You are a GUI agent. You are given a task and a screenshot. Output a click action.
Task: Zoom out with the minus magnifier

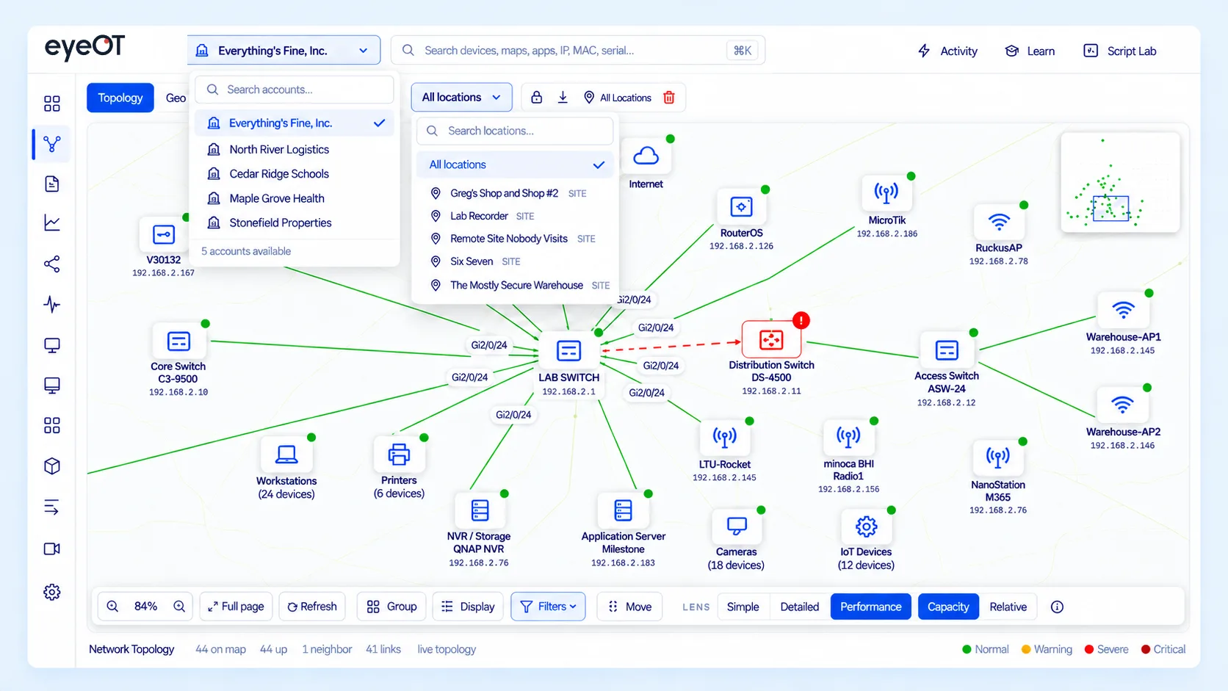point(112,607)
